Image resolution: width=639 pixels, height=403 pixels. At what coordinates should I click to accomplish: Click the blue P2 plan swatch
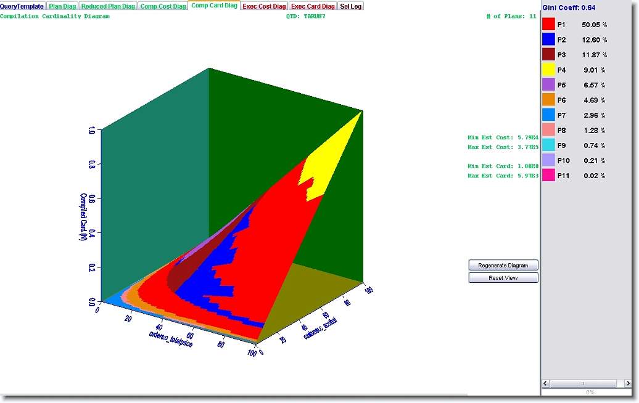click(548, 39)
